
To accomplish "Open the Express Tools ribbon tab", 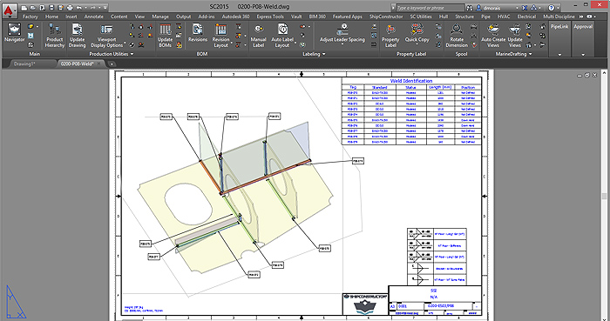I will point(270,17).
